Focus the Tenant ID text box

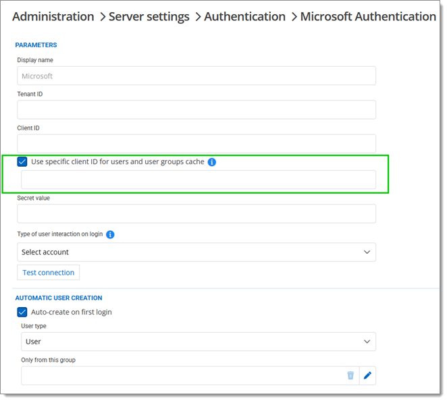[196, 109]
